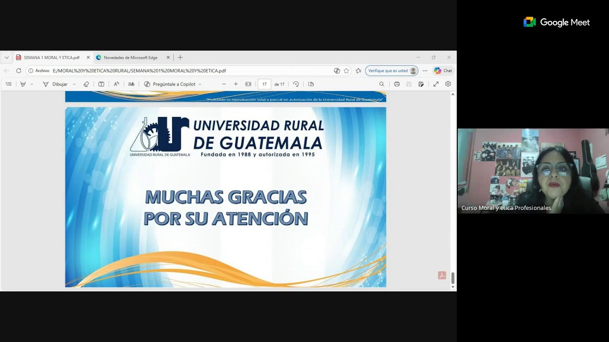The height and width of the screenshot is (342, 609).
Task: Click Pregúntale a Copilot
Action: point(170,84)
